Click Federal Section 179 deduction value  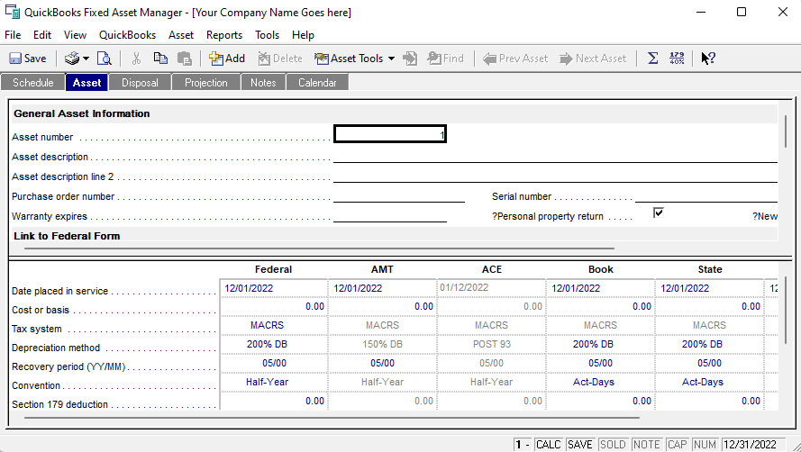pyautogui.click(x=274, y=401)
